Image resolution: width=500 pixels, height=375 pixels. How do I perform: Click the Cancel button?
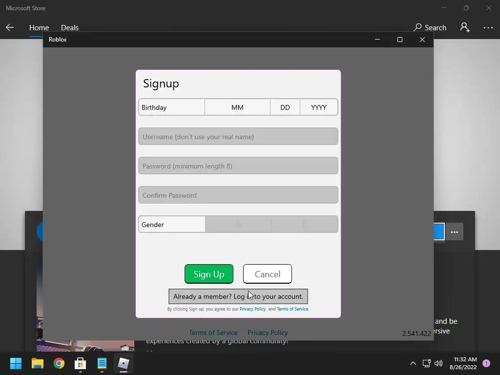point(268,274)
